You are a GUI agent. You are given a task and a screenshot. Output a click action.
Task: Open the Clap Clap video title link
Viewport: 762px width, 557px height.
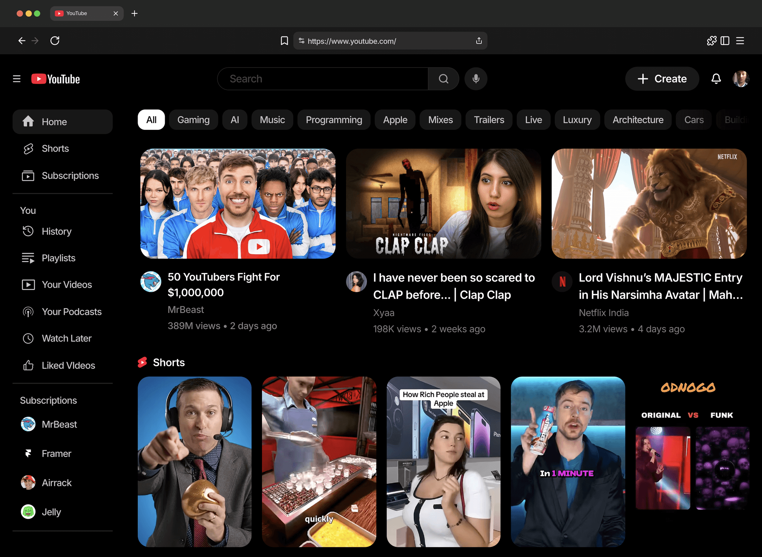tap(454, 286)
